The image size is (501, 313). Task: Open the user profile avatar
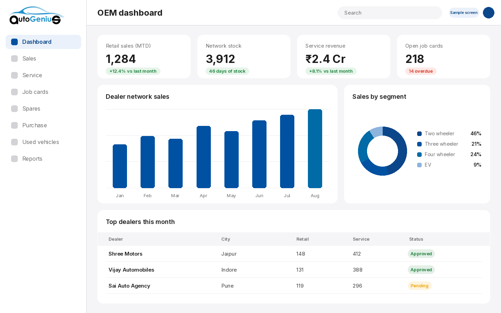tap(488, 13)
